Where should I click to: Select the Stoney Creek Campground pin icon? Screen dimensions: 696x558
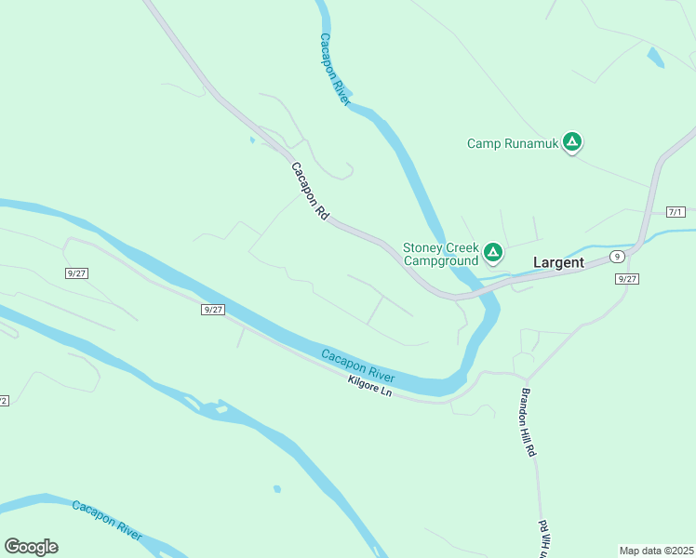pyautogui.click(x=493, y=253)
